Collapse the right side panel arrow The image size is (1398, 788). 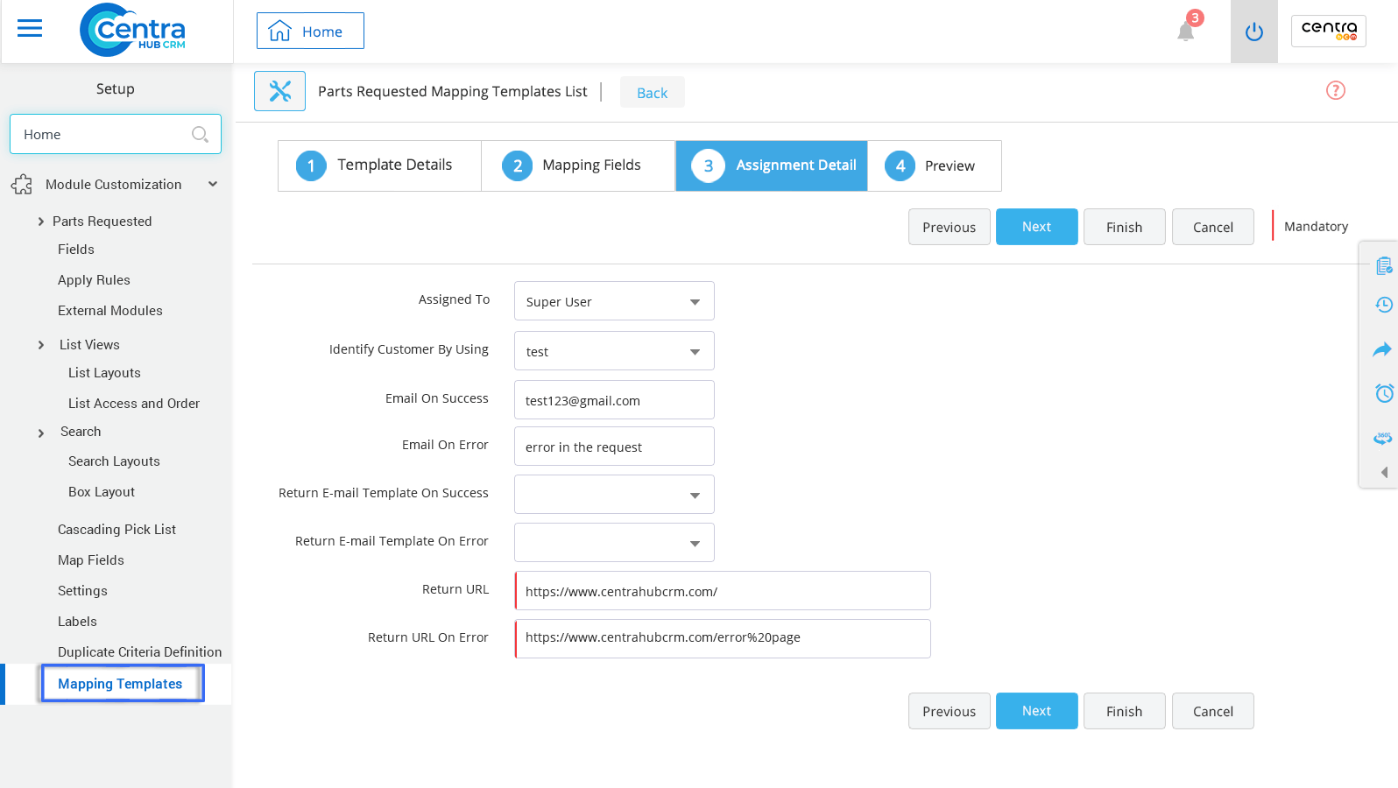point(1385,473)
